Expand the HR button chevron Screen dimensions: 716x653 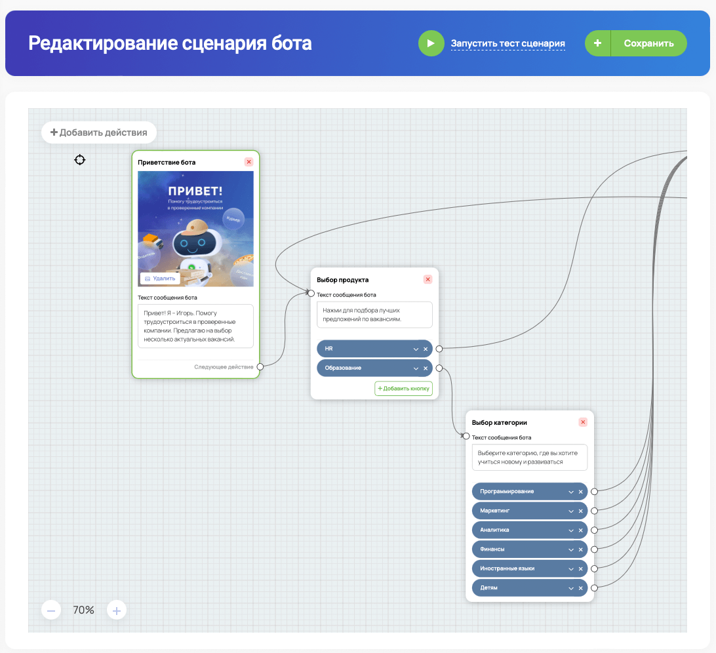[416, 349]
